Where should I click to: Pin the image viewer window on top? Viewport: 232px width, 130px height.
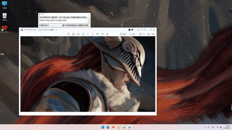click(144, 30)
